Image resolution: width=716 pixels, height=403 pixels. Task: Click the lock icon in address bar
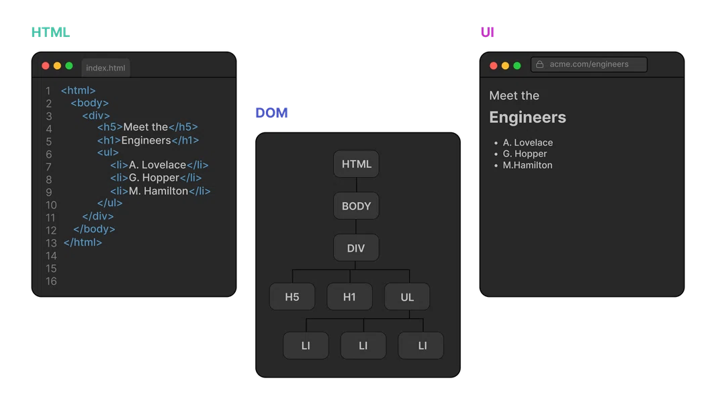539,64
